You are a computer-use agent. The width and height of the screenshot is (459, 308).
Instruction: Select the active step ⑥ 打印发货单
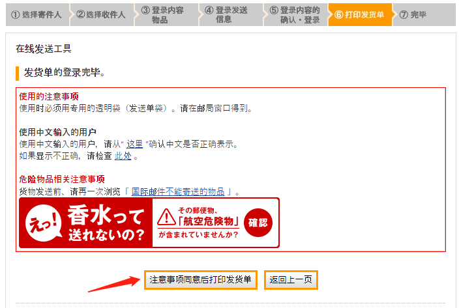click(360, 14)
